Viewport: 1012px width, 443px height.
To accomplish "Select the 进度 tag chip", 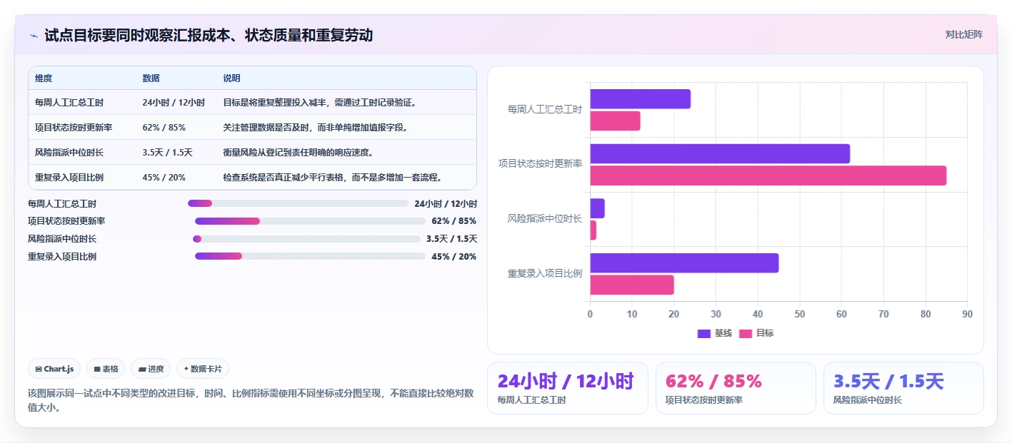I will click(x=151, y=369).
